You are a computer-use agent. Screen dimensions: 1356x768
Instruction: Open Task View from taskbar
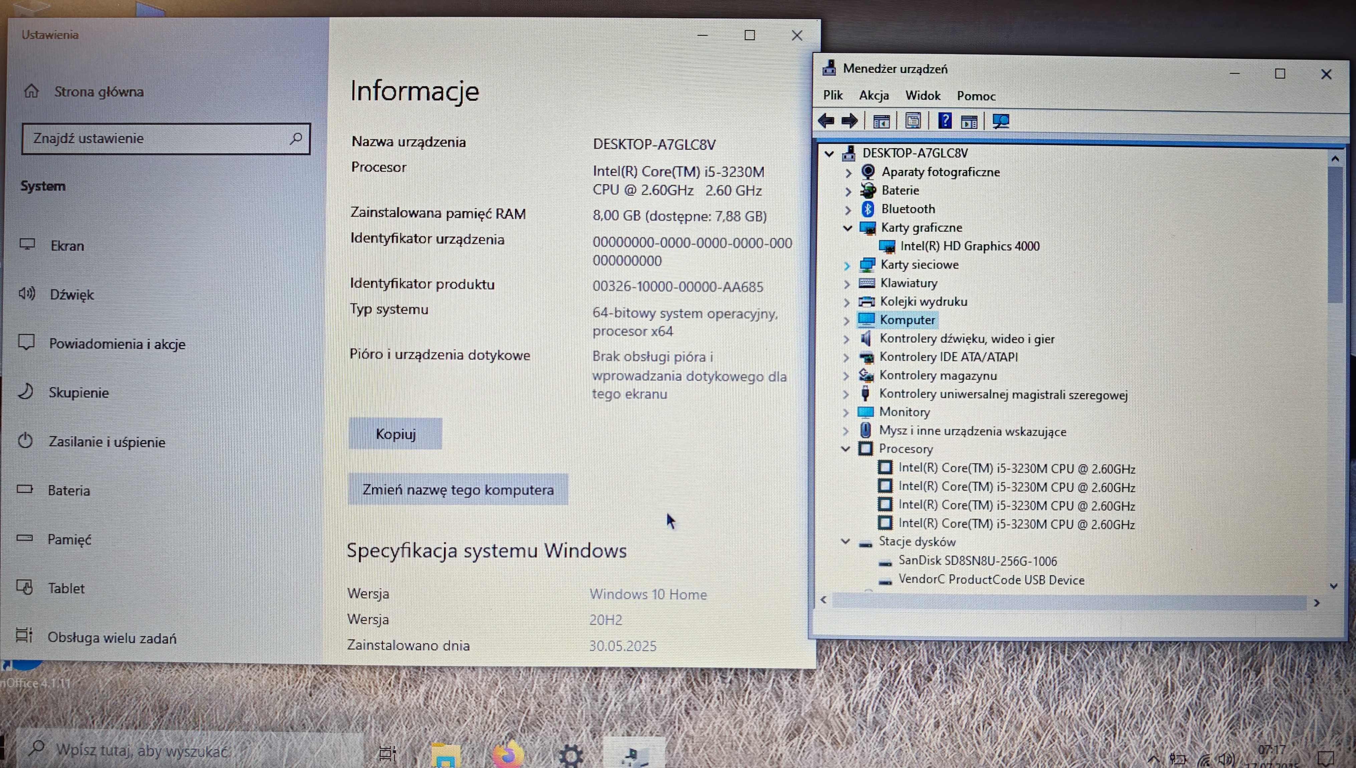[388, 754]
